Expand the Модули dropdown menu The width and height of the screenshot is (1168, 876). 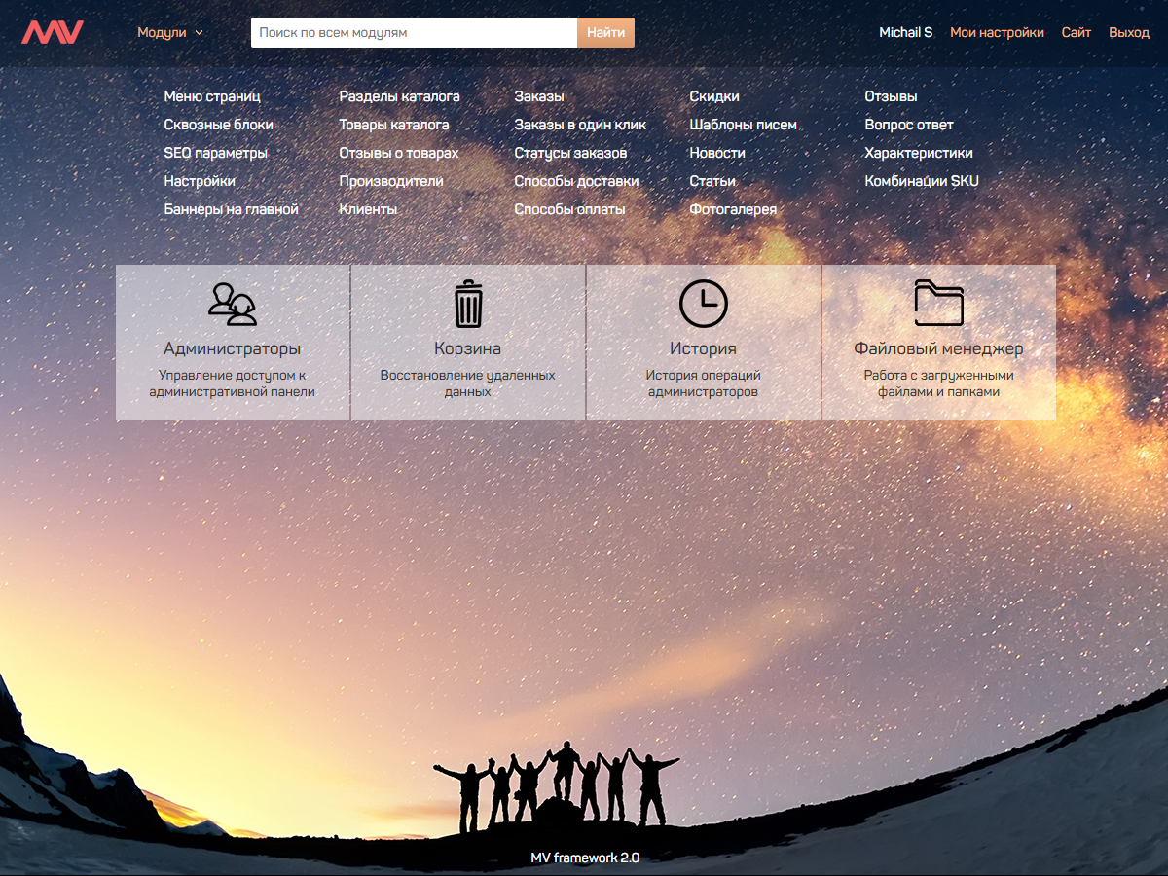[x=170, y=32]
